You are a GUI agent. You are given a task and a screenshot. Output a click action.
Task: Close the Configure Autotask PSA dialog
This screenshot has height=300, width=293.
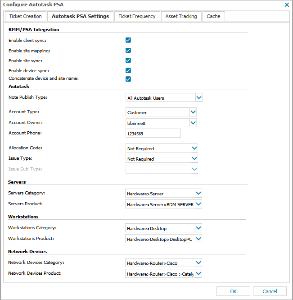pos(287,5)
